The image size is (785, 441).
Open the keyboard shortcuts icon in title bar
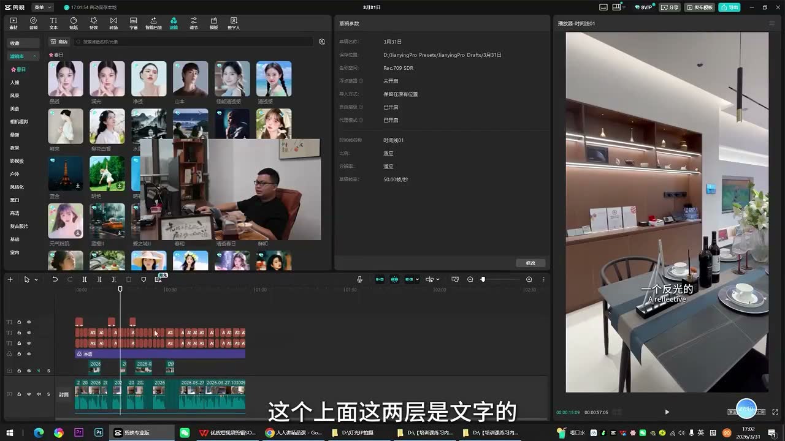point(603,7)
